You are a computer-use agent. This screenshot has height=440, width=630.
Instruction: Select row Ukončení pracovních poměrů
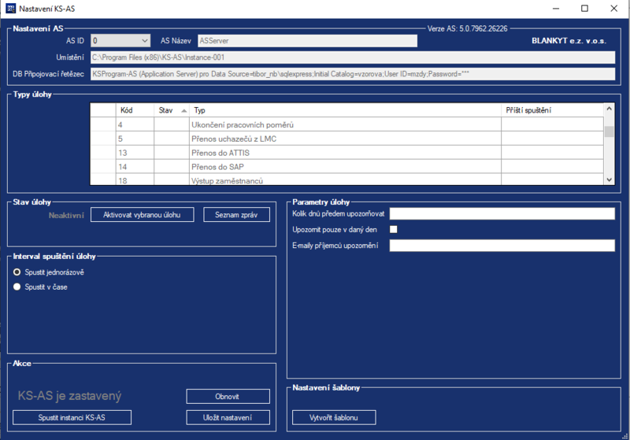click(x=346, y=125)
